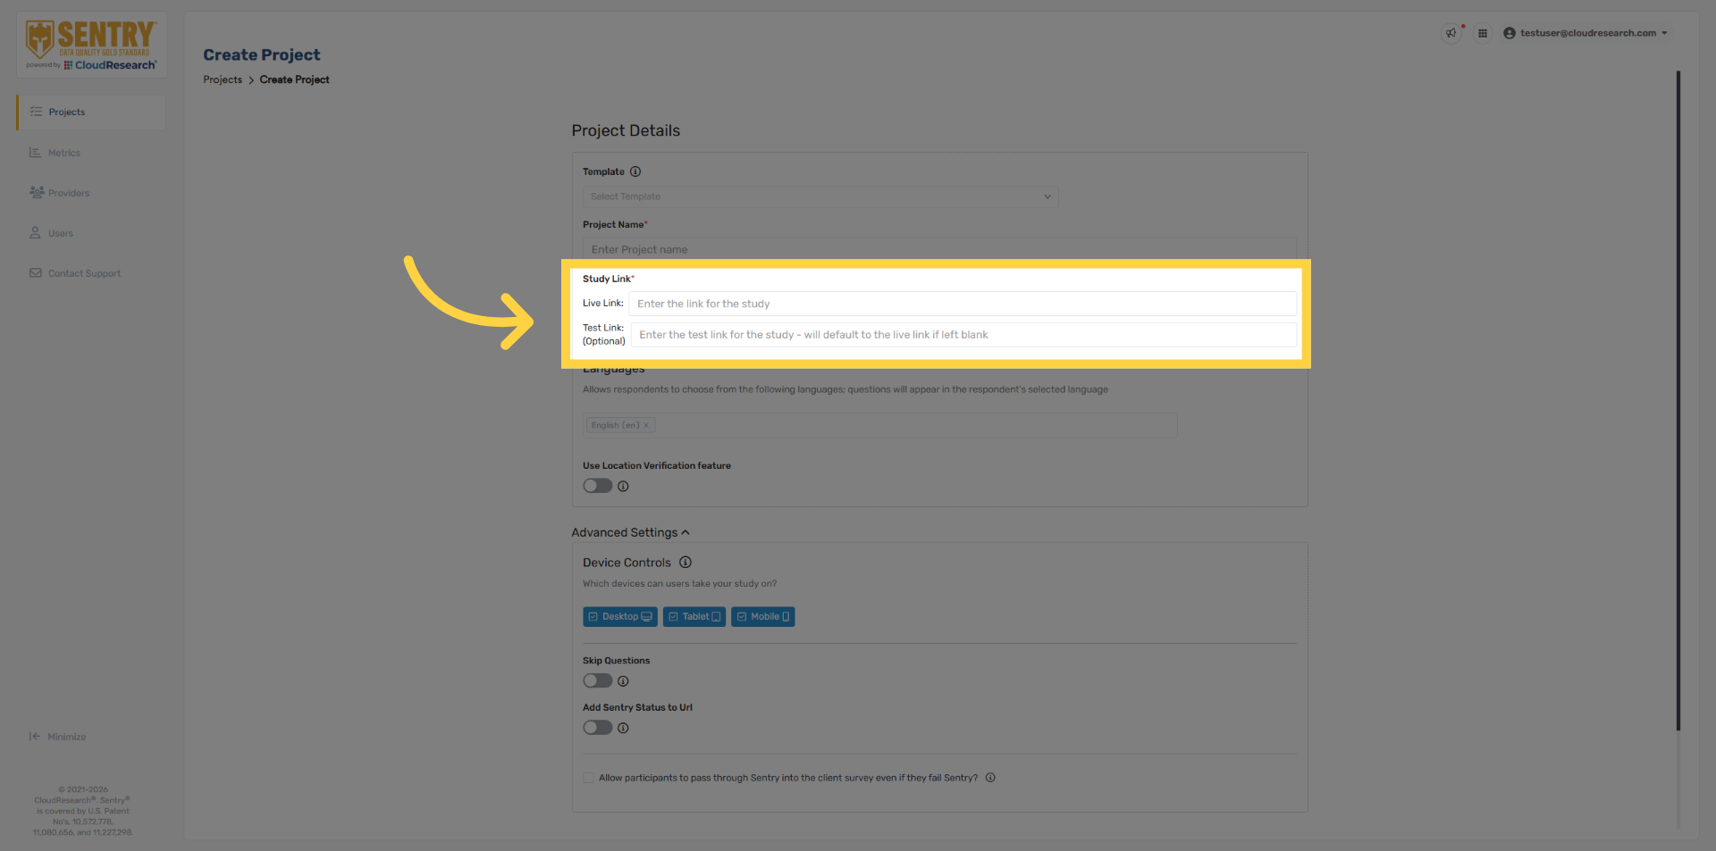This screenshot has height=851, width=1716.
Task: Check the allow participants pass-through checkbox
Action: click(x=589, y=778)
